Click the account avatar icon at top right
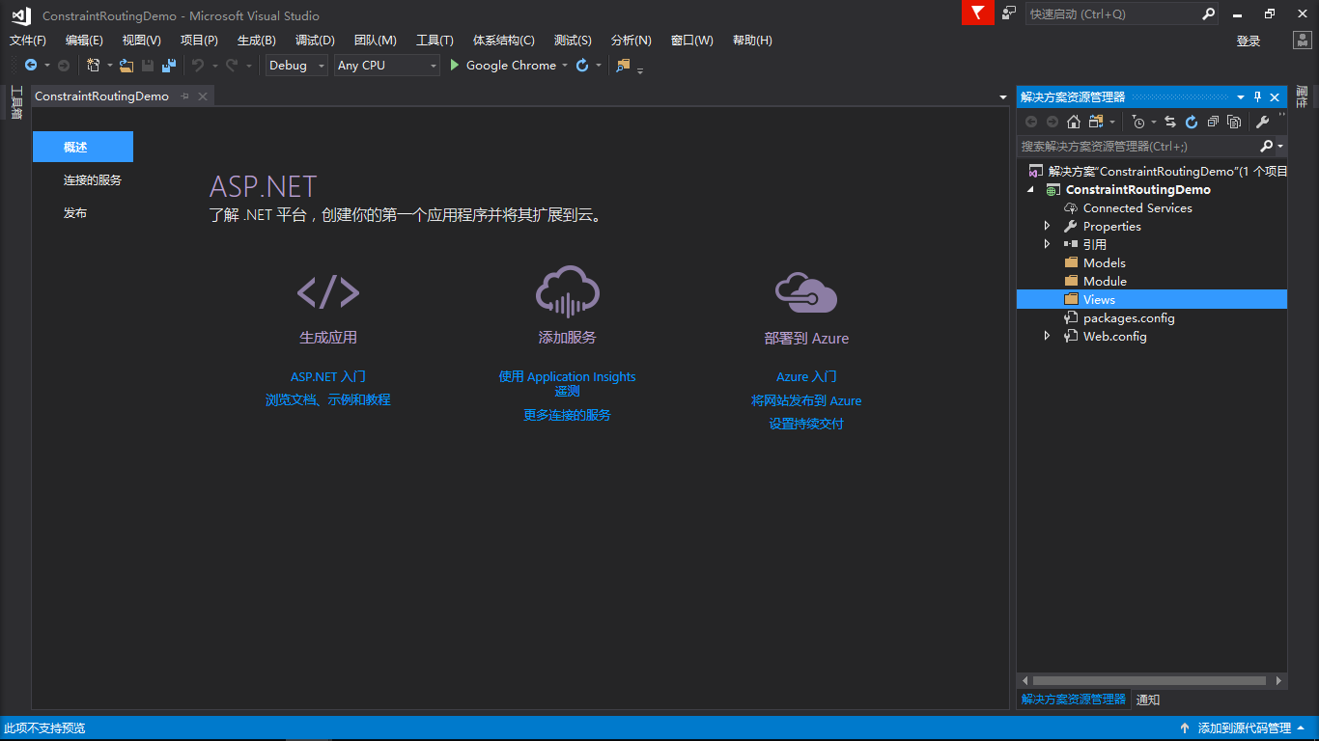The image size is (1319, 741). (x=1303, y=40)
